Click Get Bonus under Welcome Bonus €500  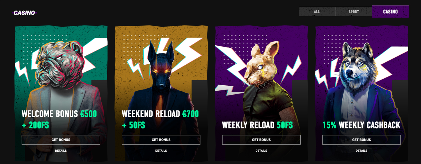click(x=61, y=140)
